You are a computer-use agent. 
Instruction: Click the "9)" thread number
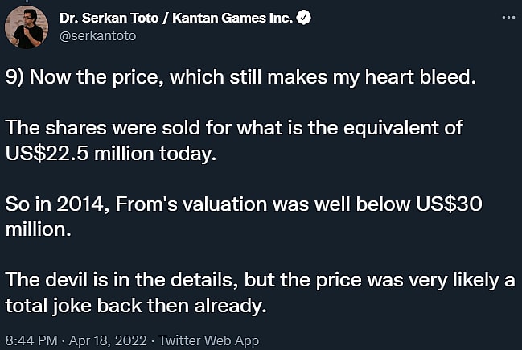(16, 80)
